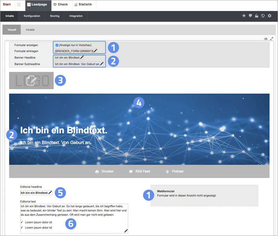Expand editor to fullscreen with arrows icon

pyautogui.click(x=272, y=39)
